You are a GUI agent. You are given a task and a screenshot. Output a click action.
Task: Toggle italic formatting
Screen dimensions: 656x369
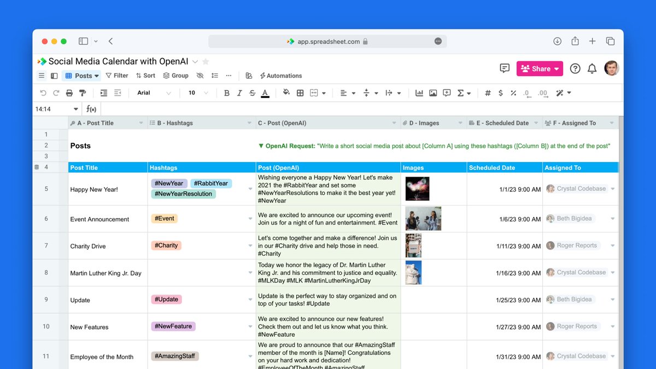tap(239, 93)
